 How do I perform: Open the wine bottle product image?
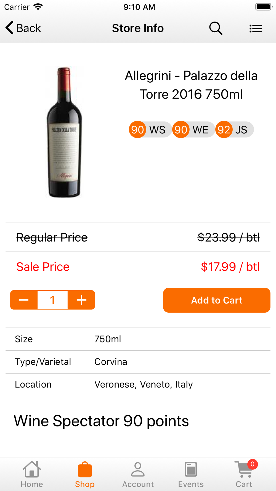pyautogui.click(x=64, y=132)
